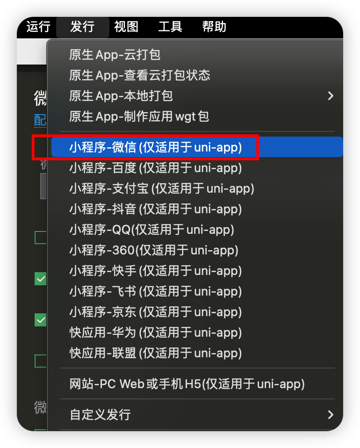This screenshot has height=448, width=360.
Task: Open the 视图 menu
Action: click(x=126, y=27)
